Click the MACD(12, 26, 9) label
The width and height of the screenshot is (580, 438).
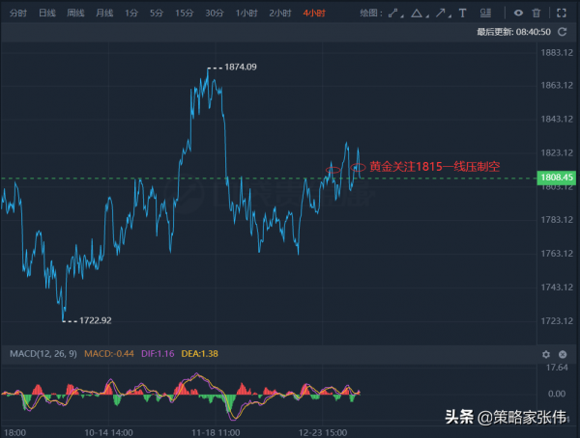tap(43, 354)
